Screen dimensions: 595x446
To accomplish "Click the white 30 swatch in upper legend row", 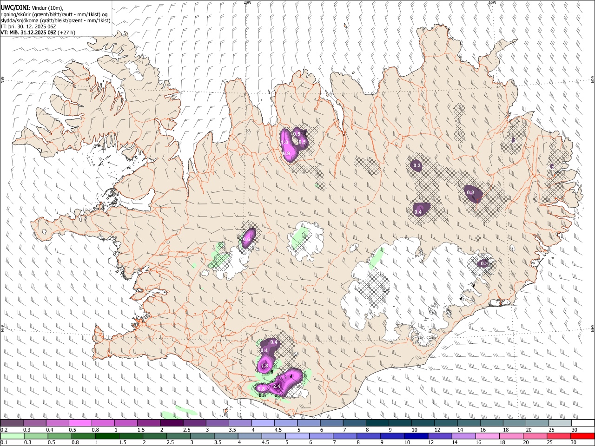I will tap(583, 423).
